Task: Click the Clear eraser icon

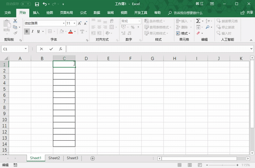Action: coord(198,33)
